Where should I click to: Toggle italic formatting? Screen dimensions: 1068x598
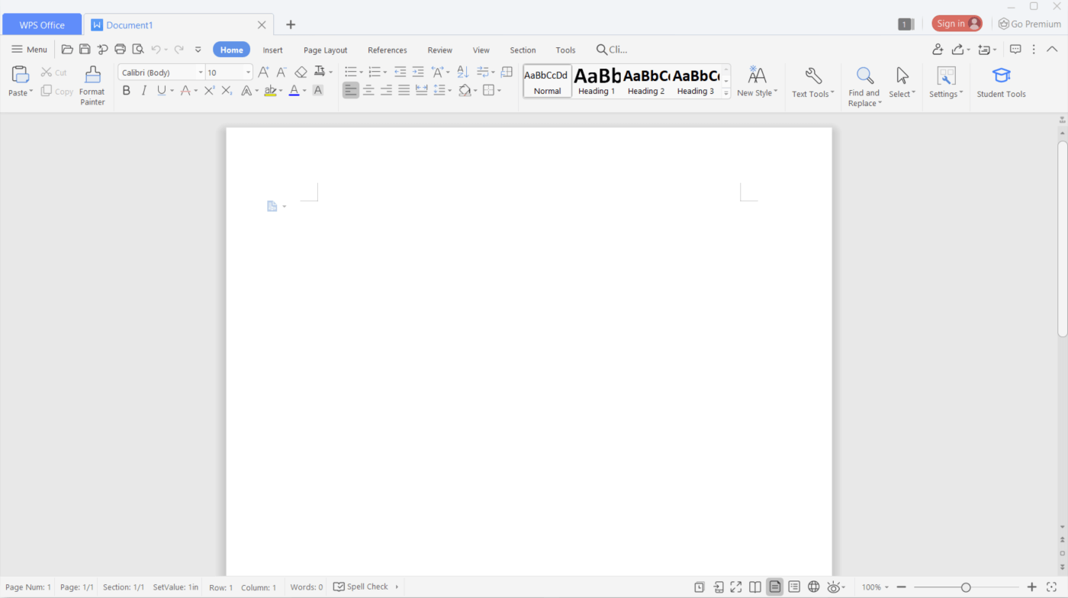click(x=143, y=90)
